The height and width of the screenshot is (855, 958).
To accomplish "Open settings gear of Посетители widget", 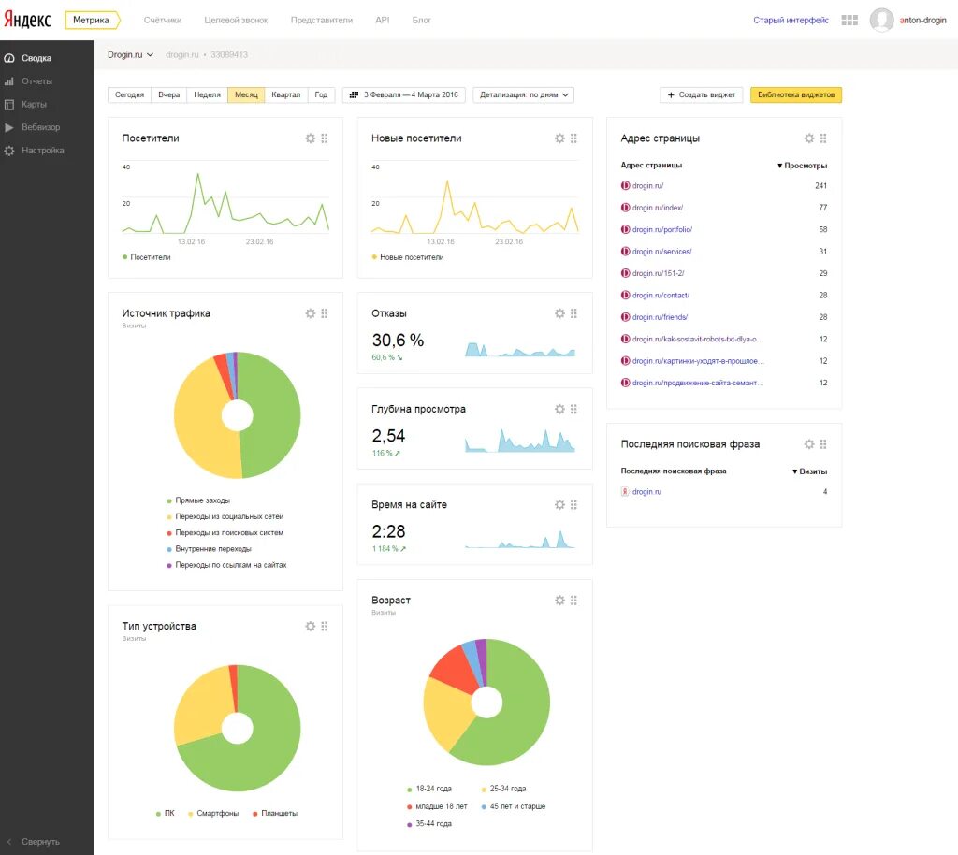I will (x=311, y=138).
